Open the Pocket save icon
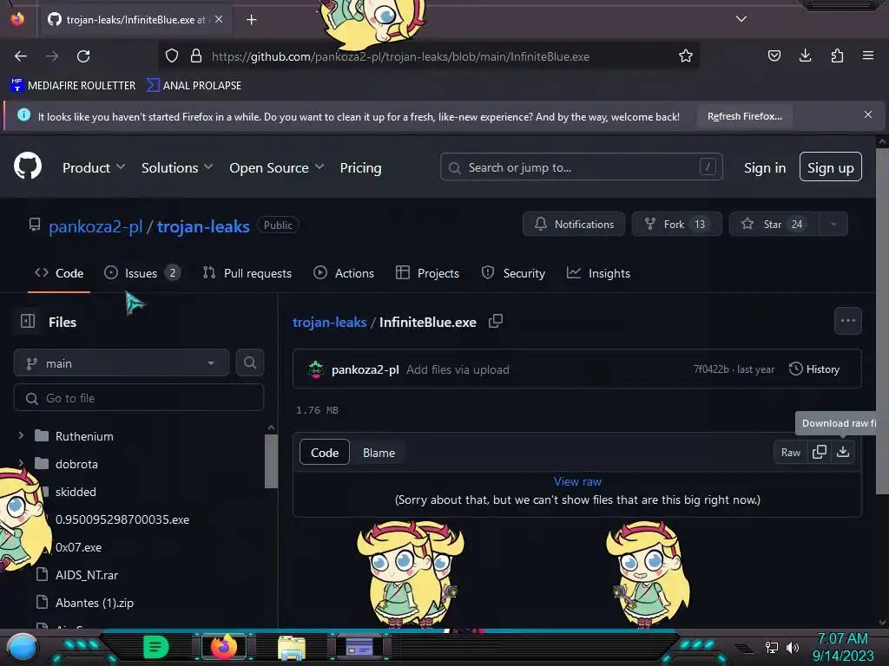Screen dimensions: 889x666 point(774,55)
